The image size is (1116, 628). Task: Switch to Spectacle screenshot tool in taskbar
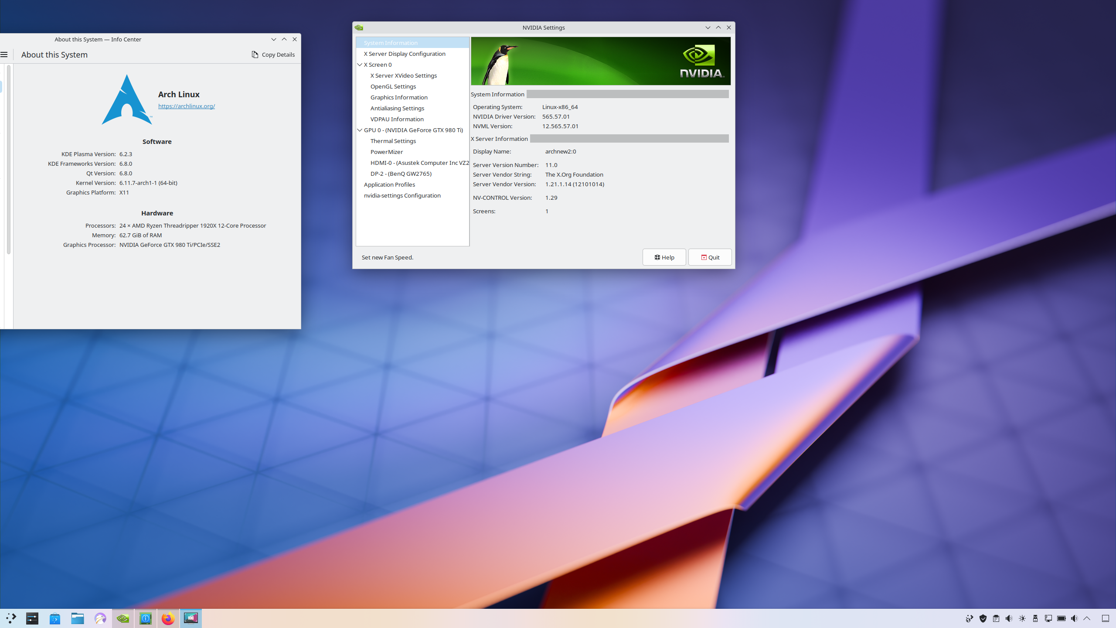coord(191,618)
